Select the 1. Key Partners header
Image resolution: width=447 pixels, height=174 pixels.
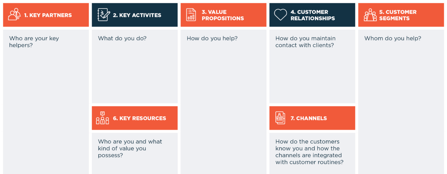click(x=46, y=15)
